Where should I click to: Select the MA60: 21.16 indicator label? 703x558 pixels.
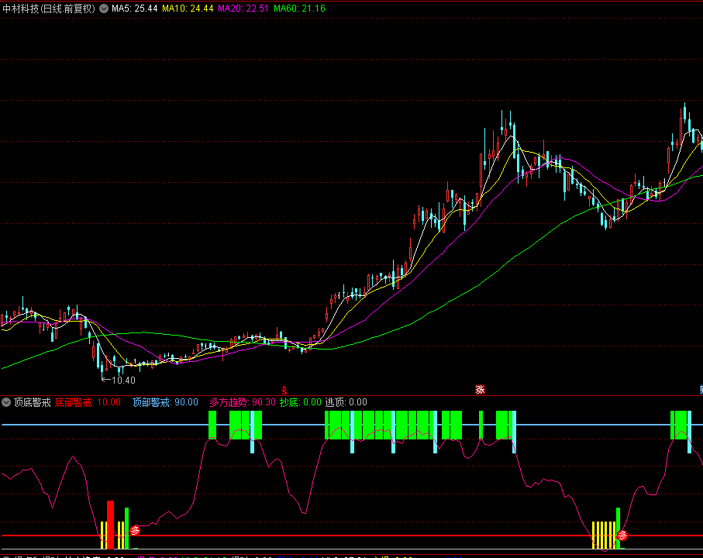(299, 9)
